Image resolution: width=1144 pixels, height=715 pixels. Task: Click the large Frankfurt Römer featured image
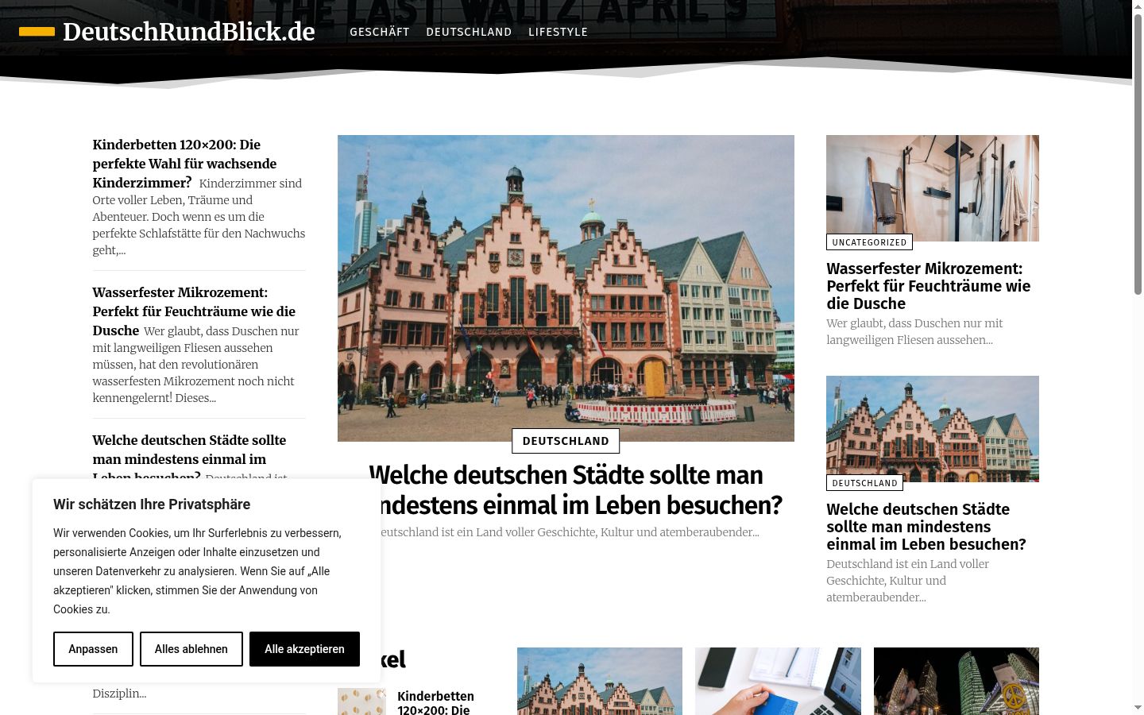click(x=566, y=288)
